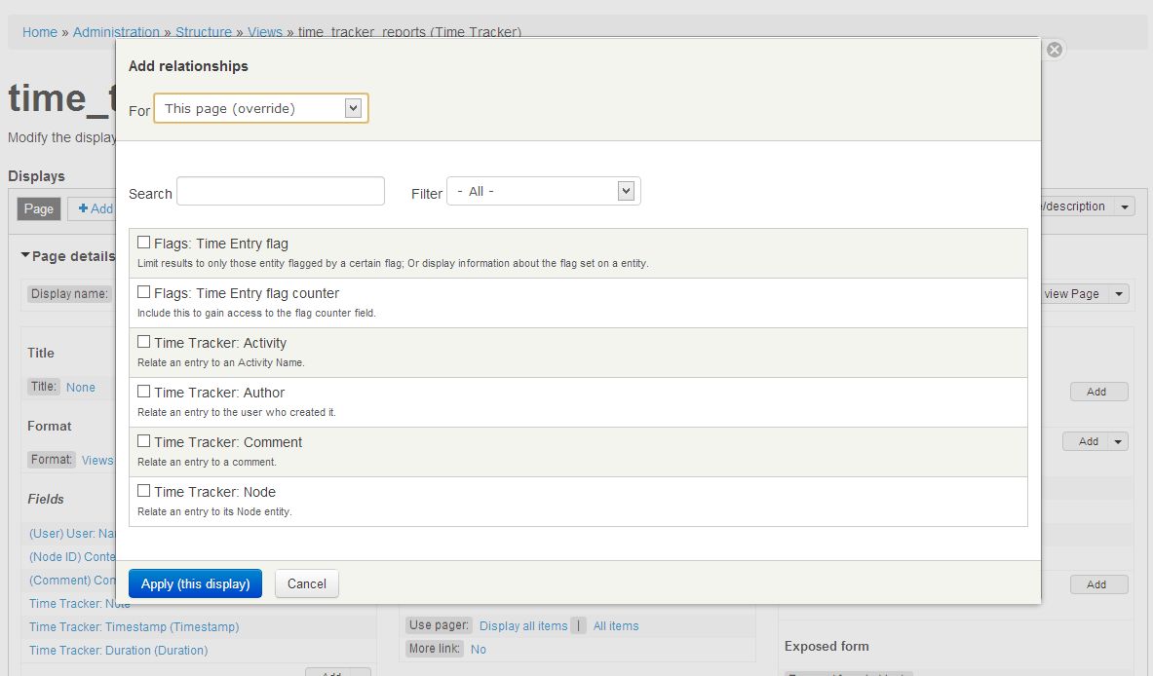
Task: Select the Time Tracker: Node label
Action: point(214,492)
